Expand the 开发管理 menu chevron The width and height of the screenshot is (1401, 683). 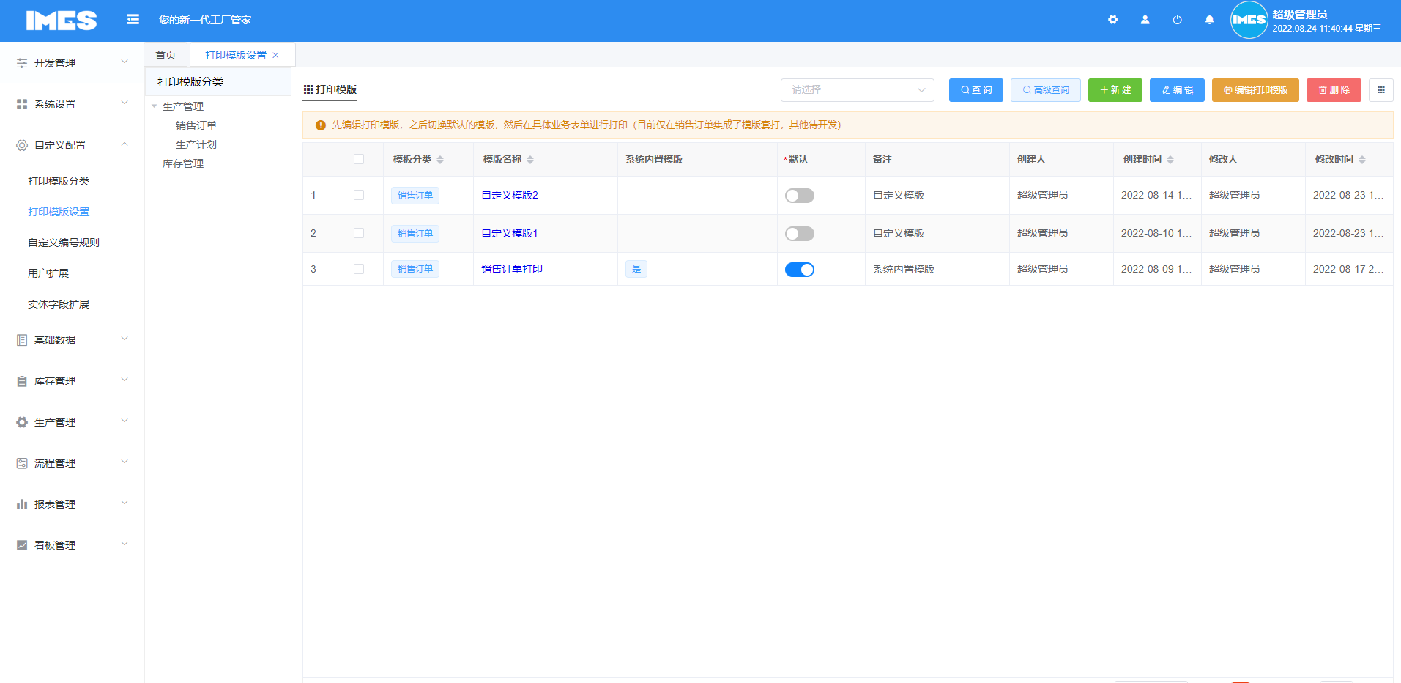point(125,62)
